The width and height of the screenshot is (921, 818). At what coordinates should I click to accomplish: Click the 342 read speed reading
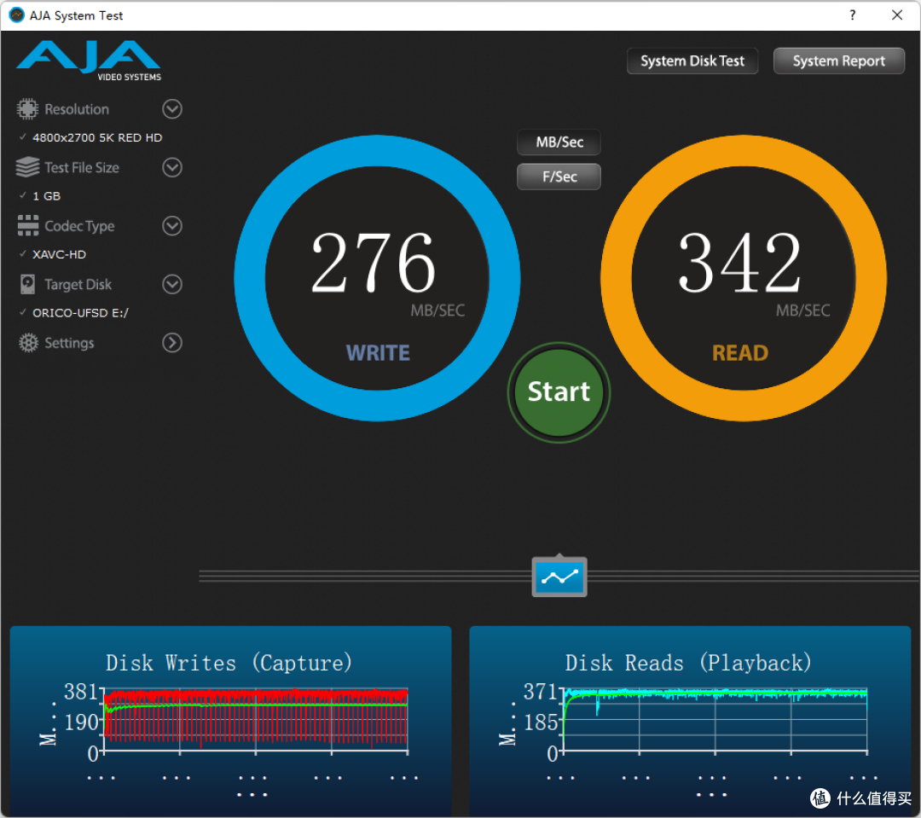tap(740, 263)
